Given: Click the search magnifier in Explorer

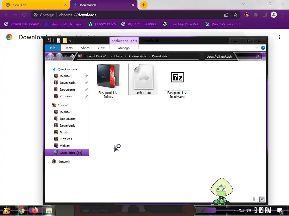Looking at the screenshot, I should [x=257, y=56].
